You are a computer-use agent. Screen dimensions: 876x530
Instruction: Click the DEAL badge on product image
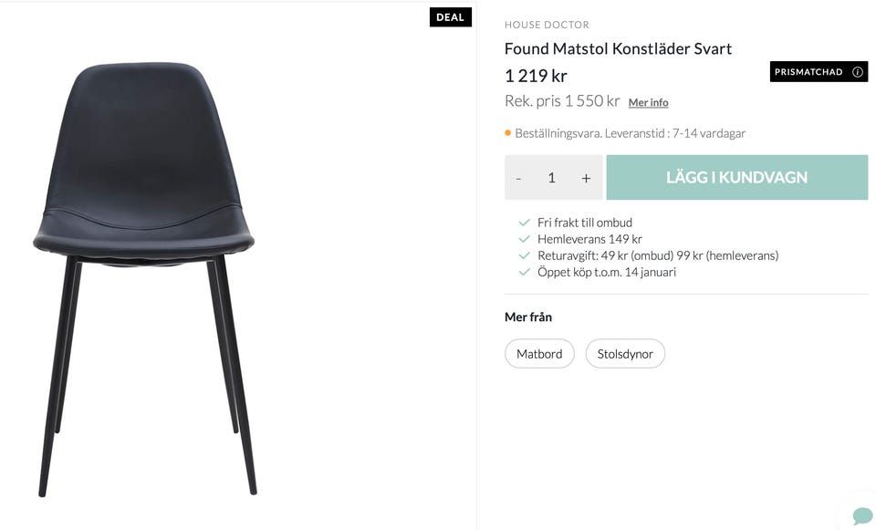click(x=450, y=17)
